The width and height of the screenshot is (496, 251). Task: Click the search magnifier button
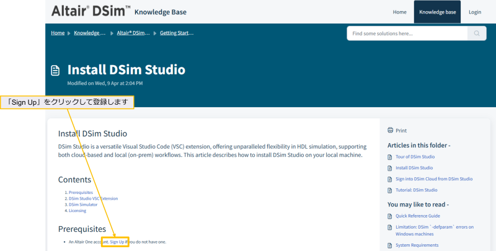click(477, 33)
